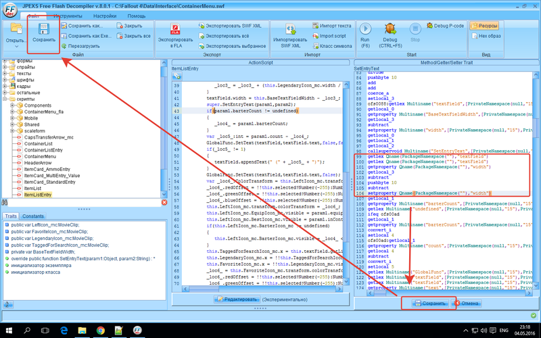Click ActionScript horizontal scrollbar
Screen dimensions: 541x338
click(x=264, y=289)
